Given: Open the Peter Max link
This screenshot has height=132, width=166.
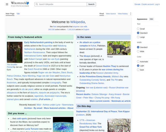Looking at the screenshot, I should [88, 97].
